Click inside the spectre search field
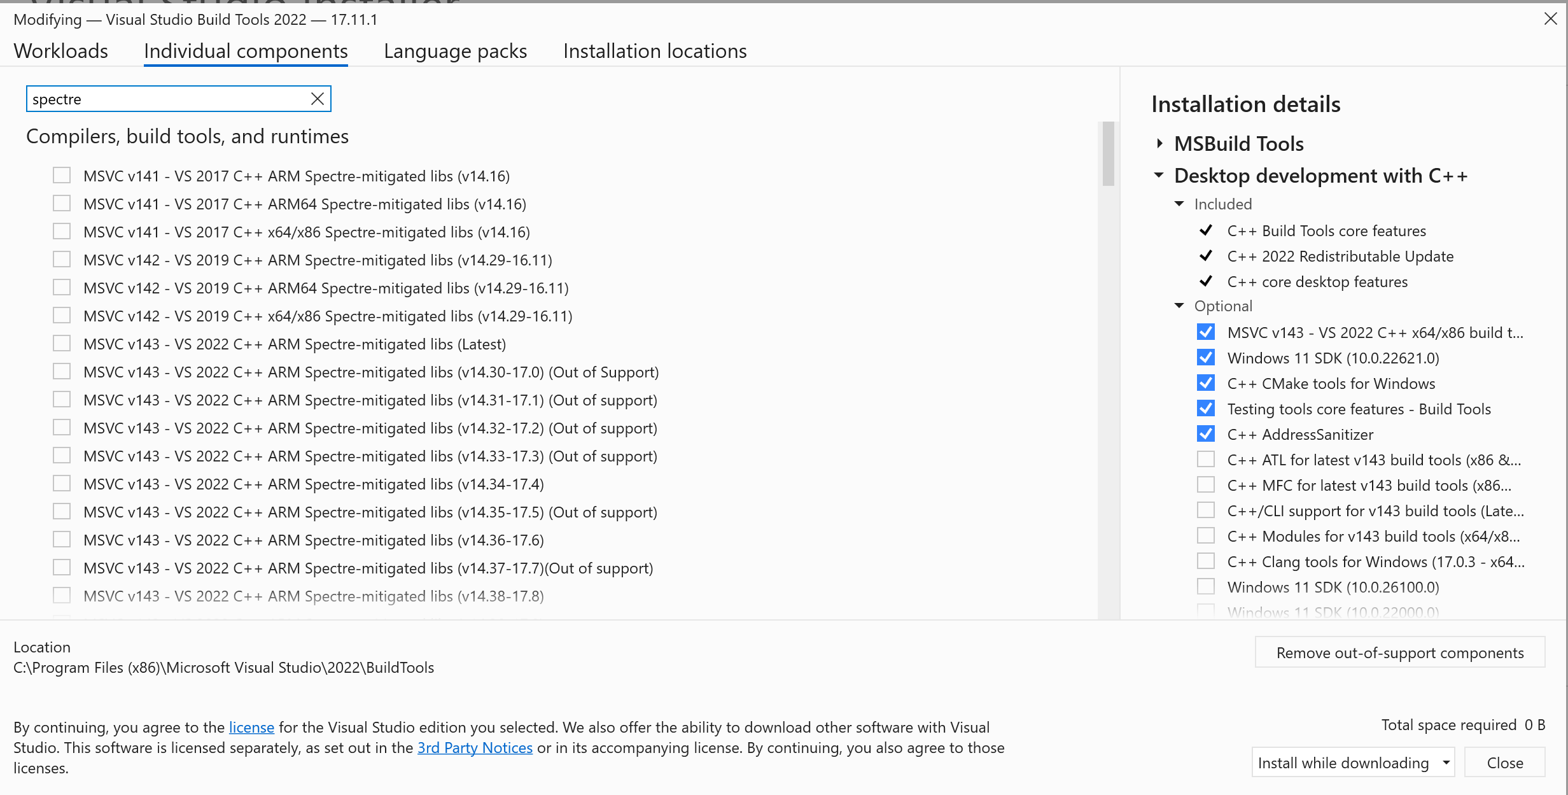The image size is (1568, 795). coord(165,99)
